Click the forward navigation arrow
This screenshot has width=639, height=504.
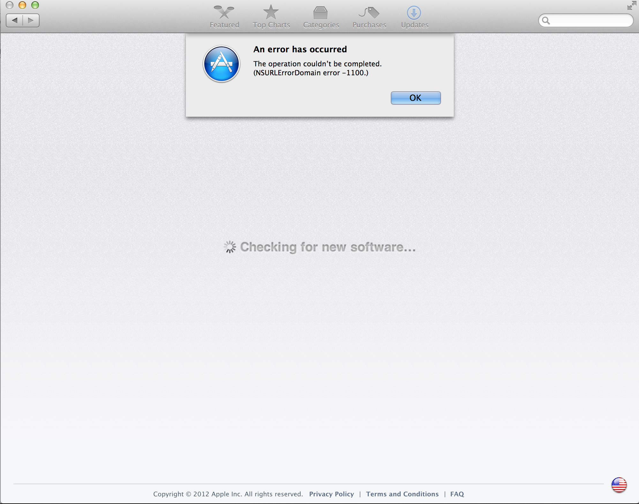coord(31,20)
